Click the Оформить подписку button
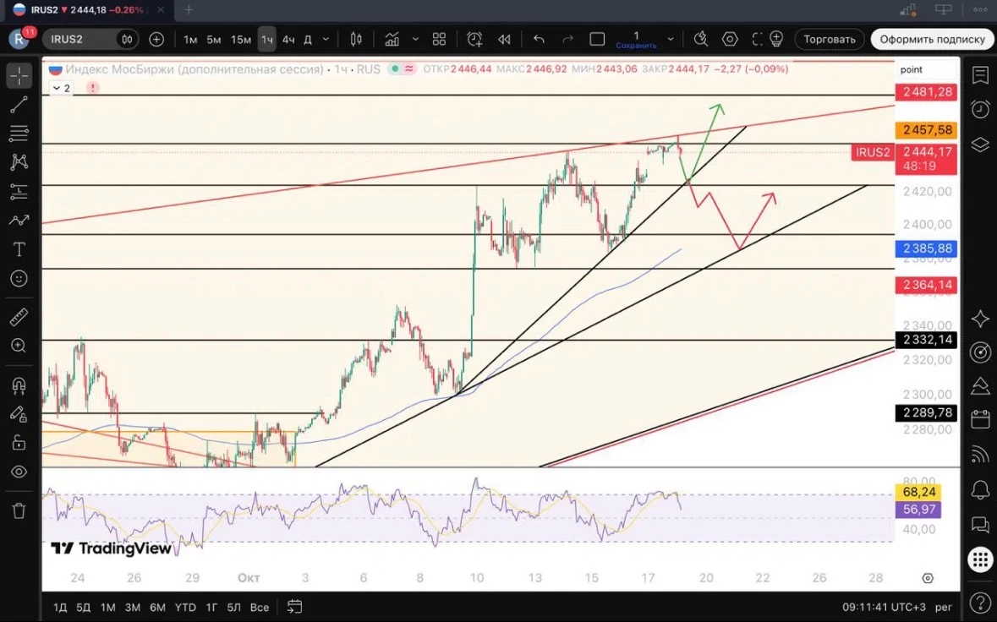997x622 pixels. [x=932, y=40]
